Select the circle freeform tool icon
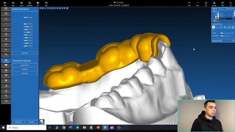235x132 pixels. (221, 27)
